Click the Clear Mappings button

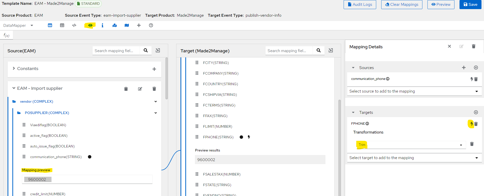point(401,5)
